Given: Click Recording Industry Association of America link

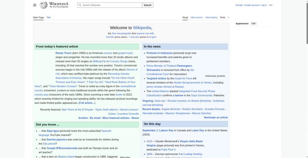Looking at the screenshot, I should (x=119, y=74).
